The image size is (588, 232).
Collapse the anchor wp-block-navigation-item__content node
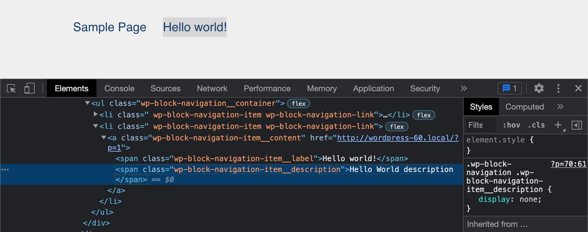click(x=104, y=138)
